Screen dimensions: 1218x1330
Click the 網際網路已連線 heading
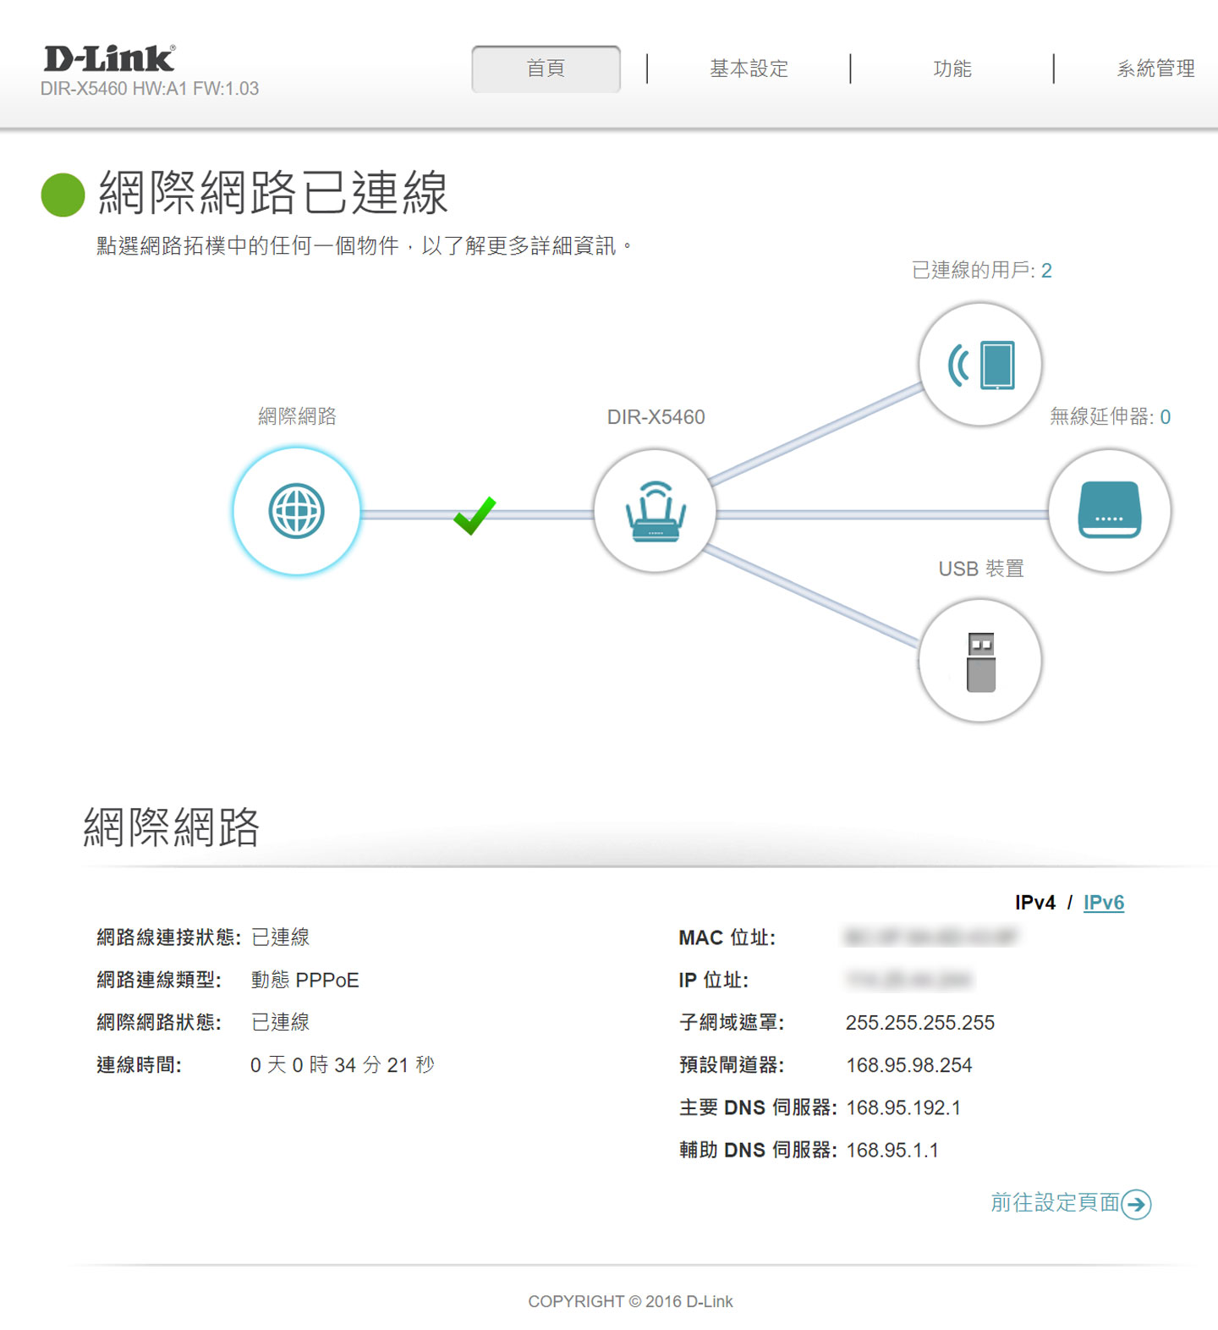coord(273,193)
